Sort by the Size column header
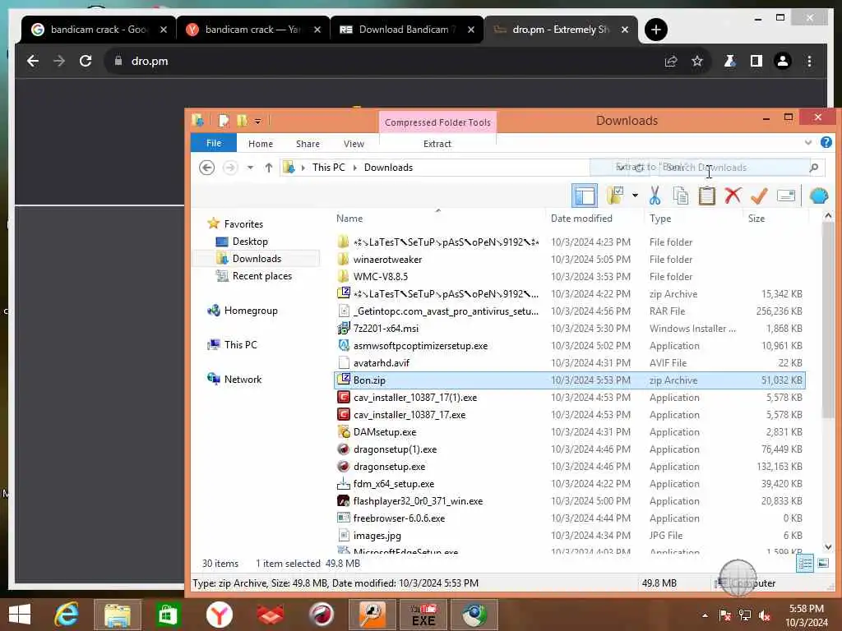Image resolution: width=842 pixels, height=631 pixels. [756, 219]
